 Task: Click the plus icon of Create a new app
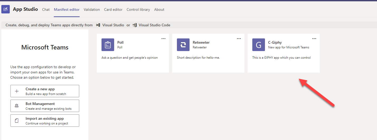click(x=17, y=91)
